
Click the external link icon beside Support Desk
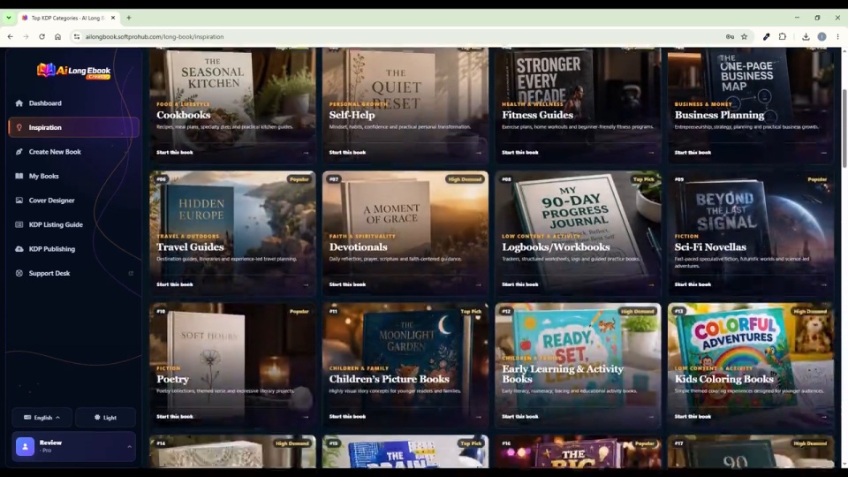coord(131,273)
